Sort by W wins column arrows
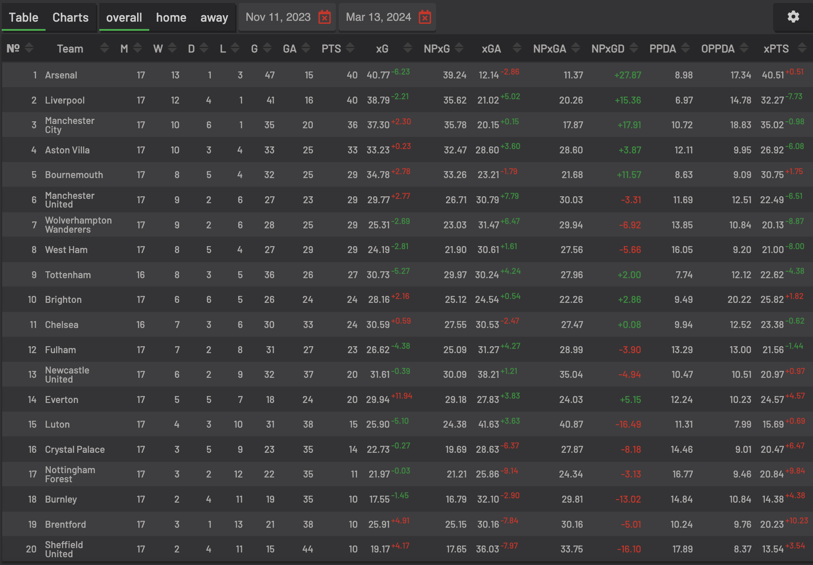This screenshot has height=565, width=813. (172, 48)
